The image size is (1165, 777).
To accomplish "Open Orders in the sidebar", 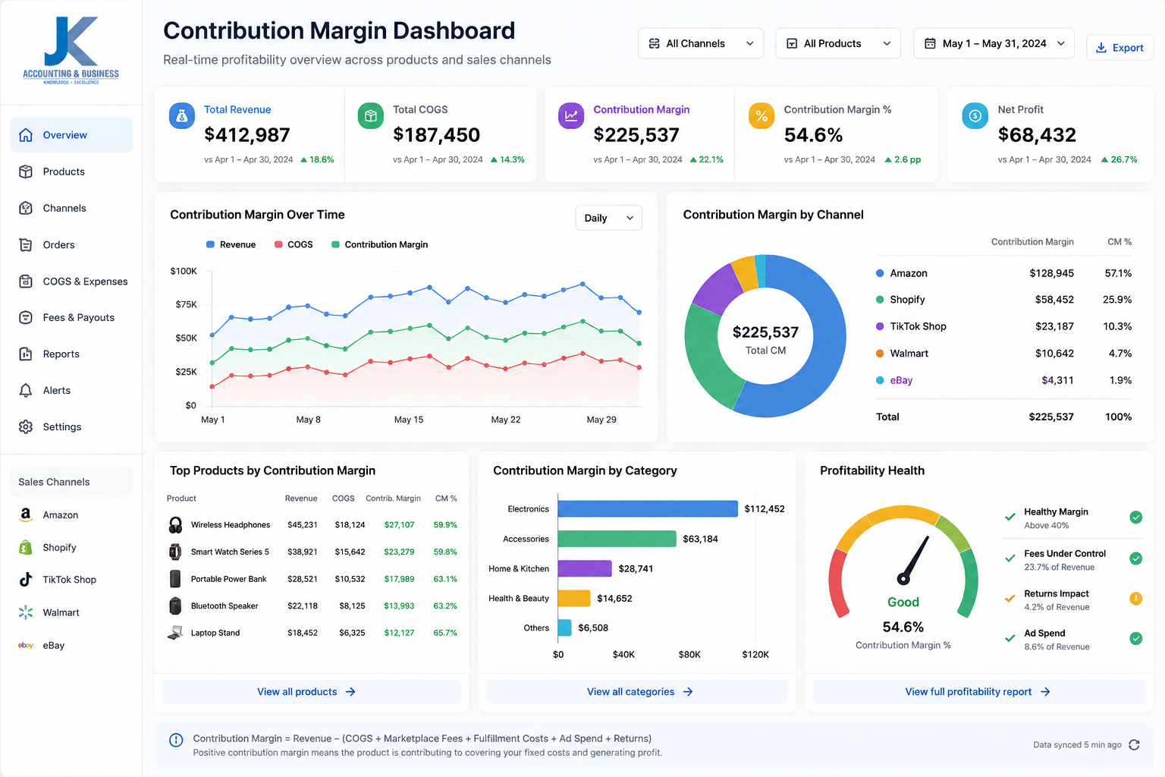I will click(71, 244).
